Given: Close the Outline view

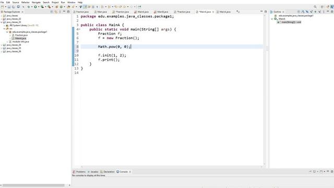Looking at the screenshot, I should [x=283, y=11].
